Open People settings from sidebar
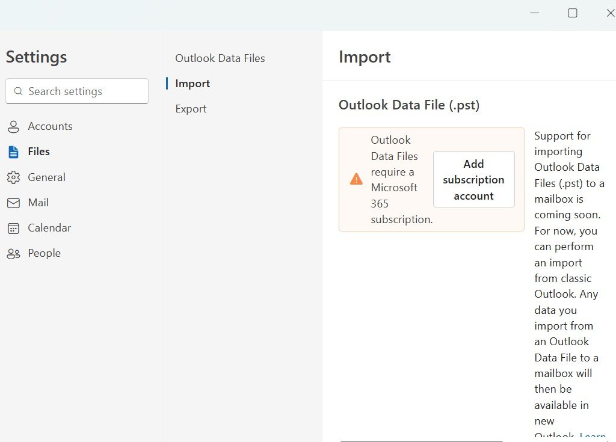The image size is (616, 442). tap(44, 253)
